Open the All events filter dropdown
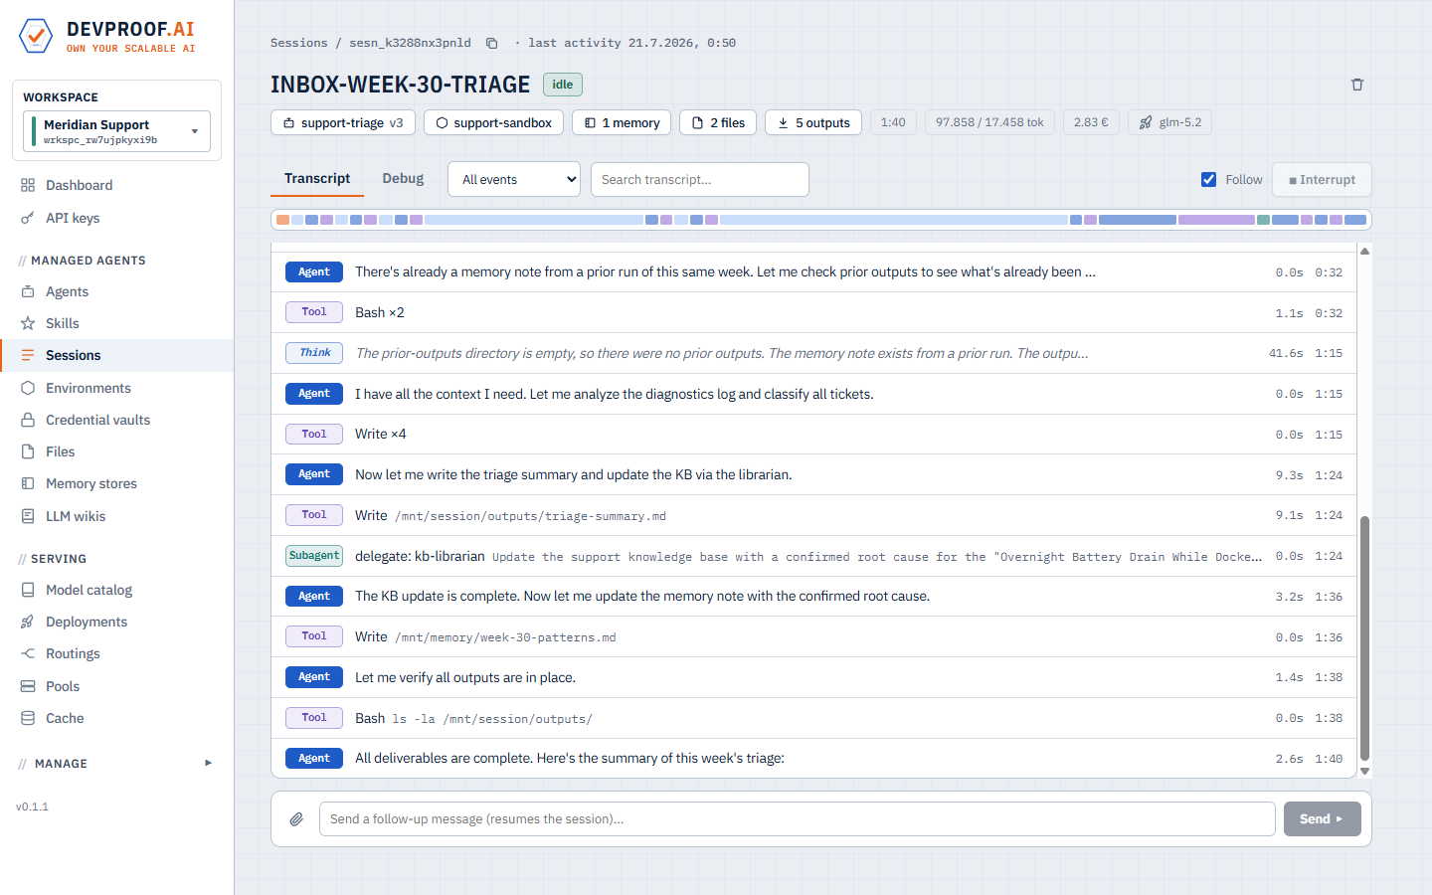Viewport: 1432px width, 895px height. coord(514,179)
